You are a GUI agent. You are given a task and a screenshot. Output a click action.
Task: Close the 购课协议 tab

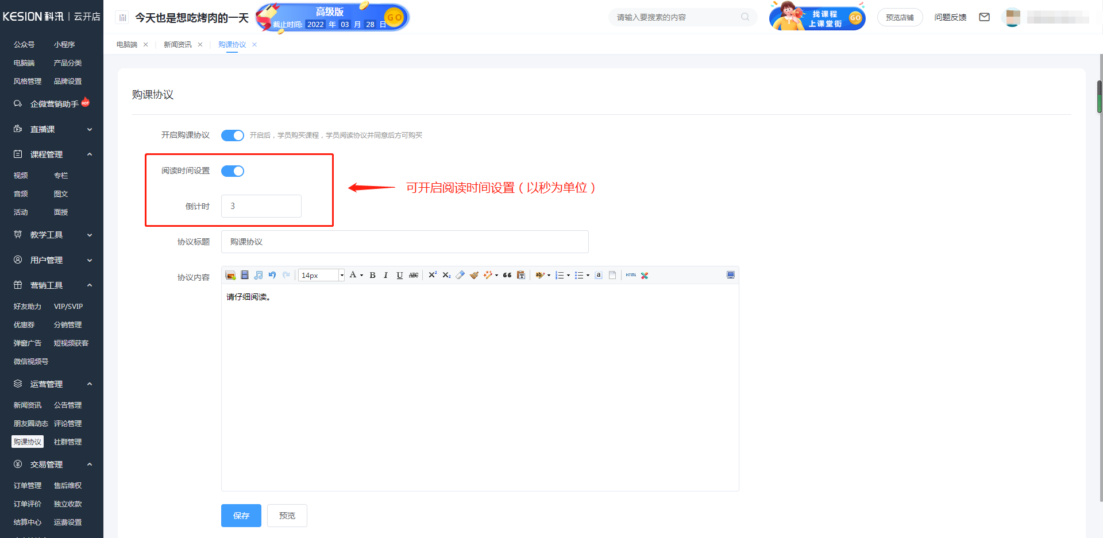(254, 45)
